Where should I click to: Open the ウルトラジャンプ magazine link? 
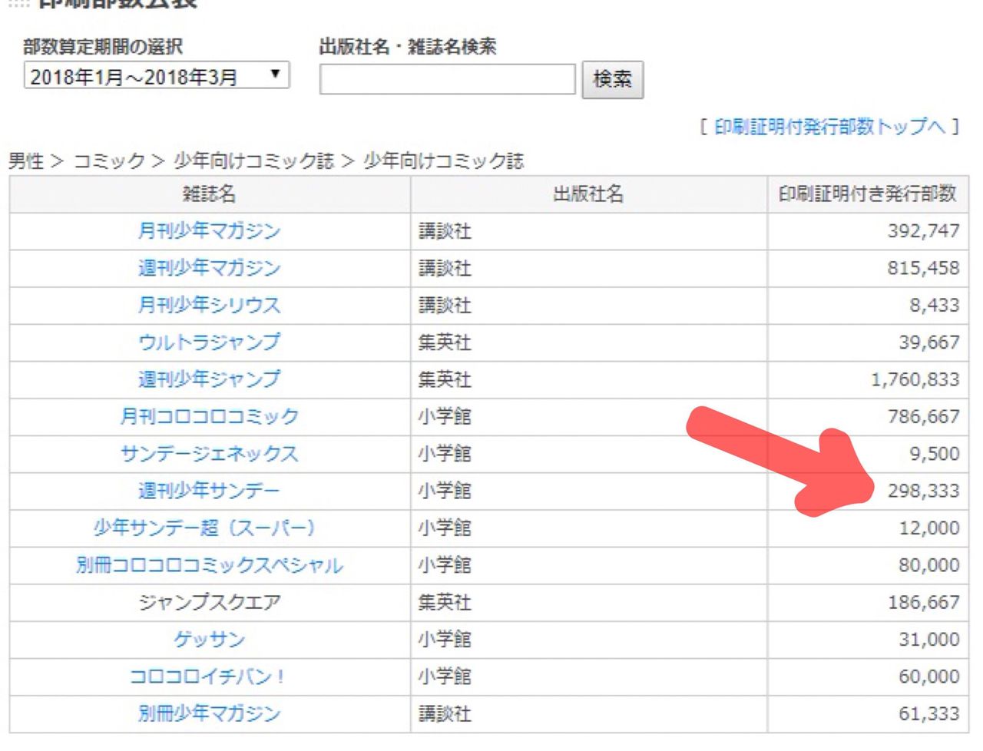209,342
